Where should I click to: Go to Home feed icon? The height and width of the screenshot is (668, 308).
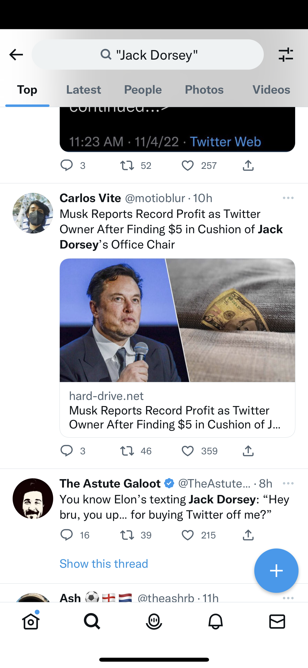pyautogui.click(x=31, y=621)
